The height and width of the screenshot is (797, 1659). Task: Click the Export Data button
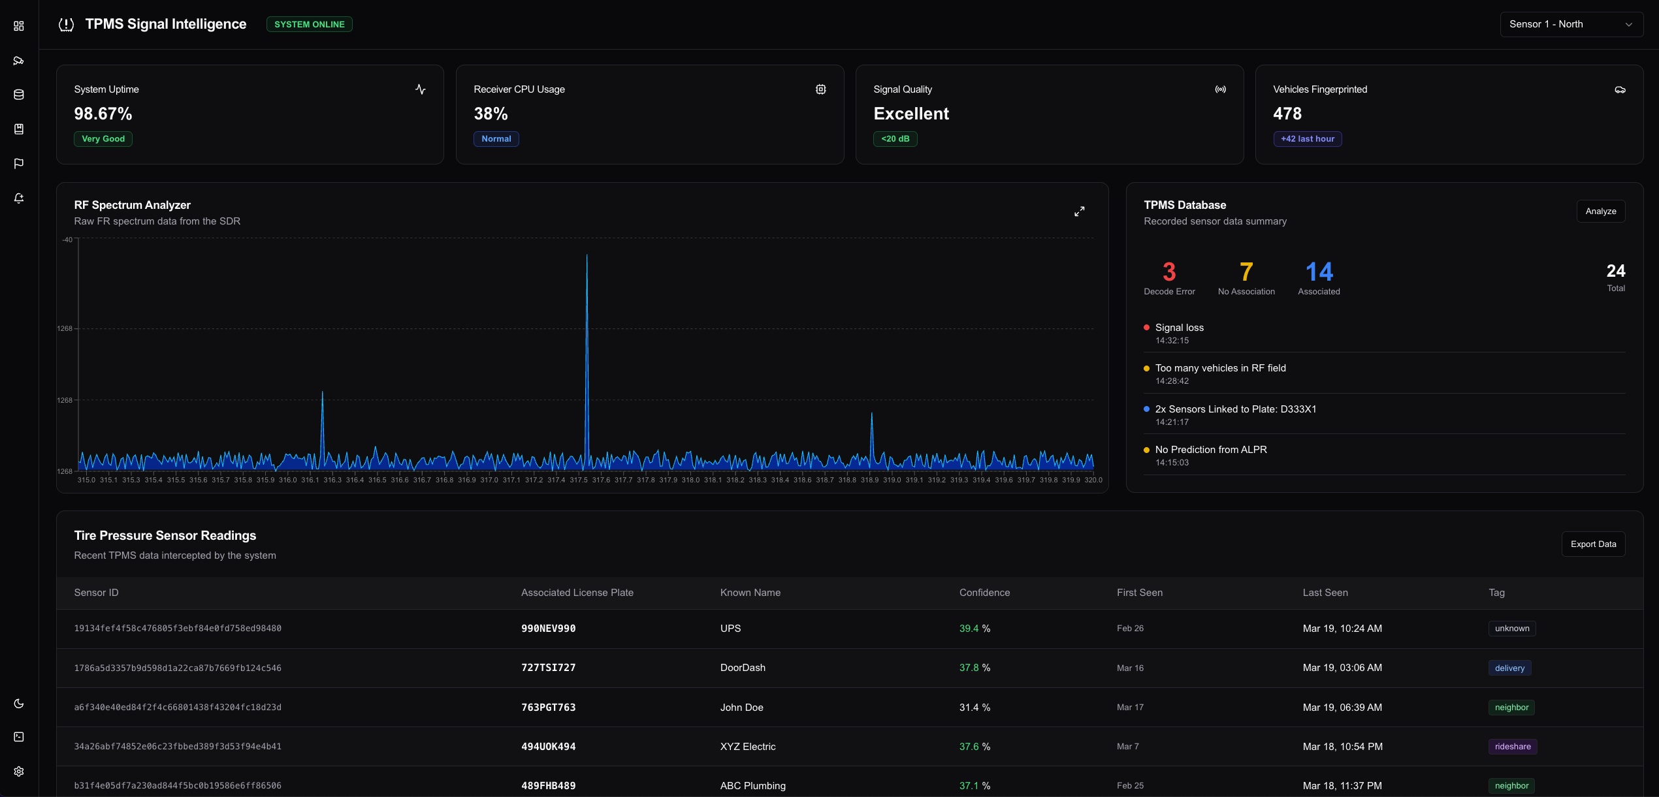pos(1592,544)
